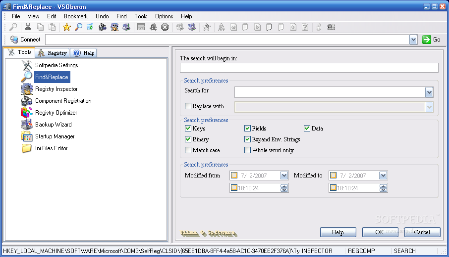
Task: Open the Replace with dropdown arrow
Action: point(429,107)
